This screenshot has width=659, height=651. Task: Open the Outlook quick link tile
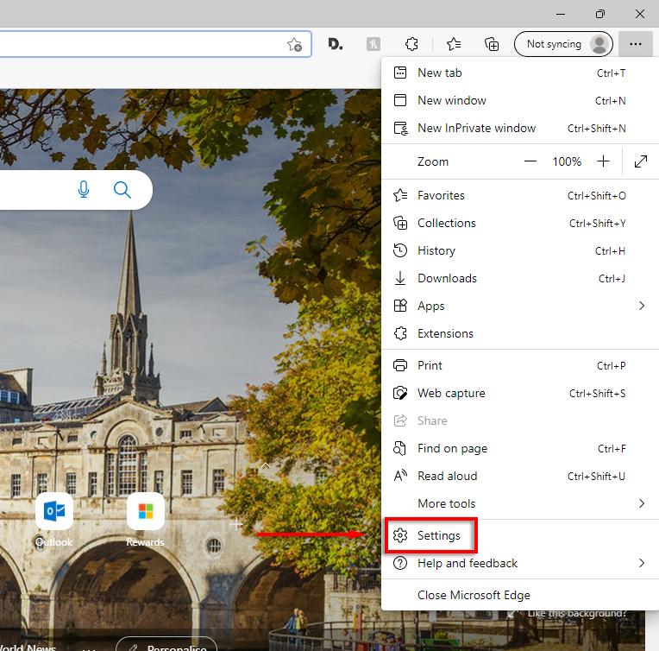point(53,512)
